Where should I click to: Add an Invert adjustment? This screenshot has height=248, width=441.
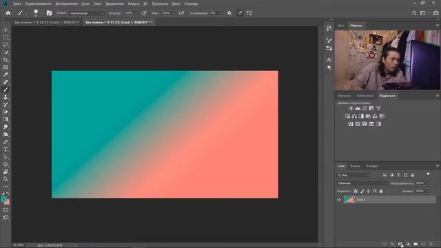pos(351,124)
